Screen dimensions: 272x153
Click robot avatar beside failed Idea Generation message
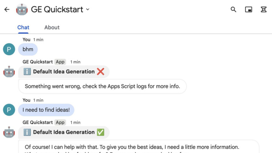(x=9, y=72)
